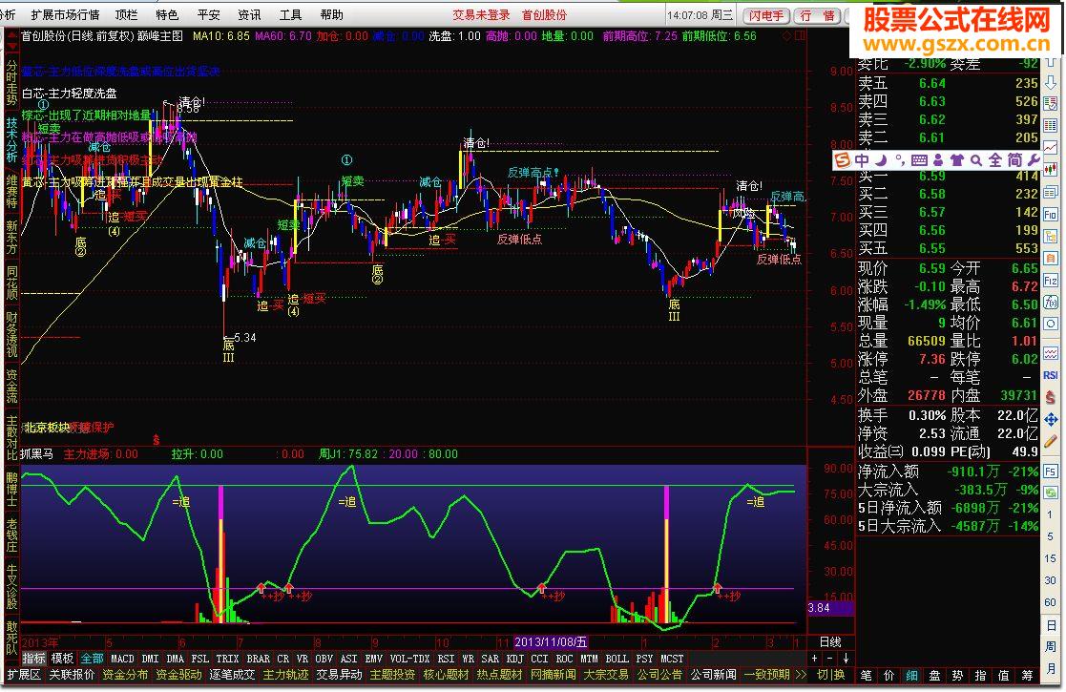
Task: Click the grid table icon in right toolbar
Action: 1051,125
